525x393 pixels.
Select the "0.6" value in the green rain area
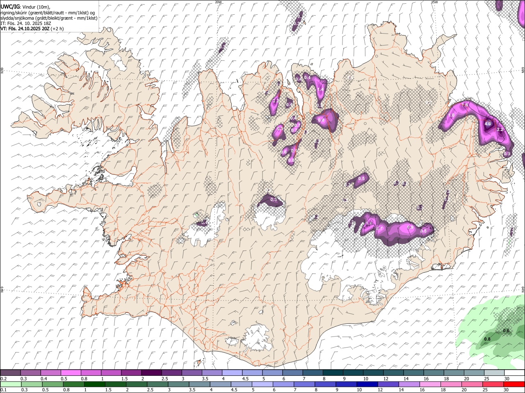click(x=506, y=331)
